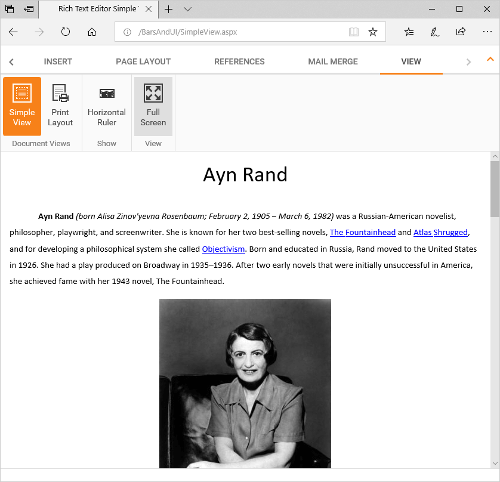This screenshot has width=500, height=482.
Task: Click the scroll down arrow
Action: (495, 464)
